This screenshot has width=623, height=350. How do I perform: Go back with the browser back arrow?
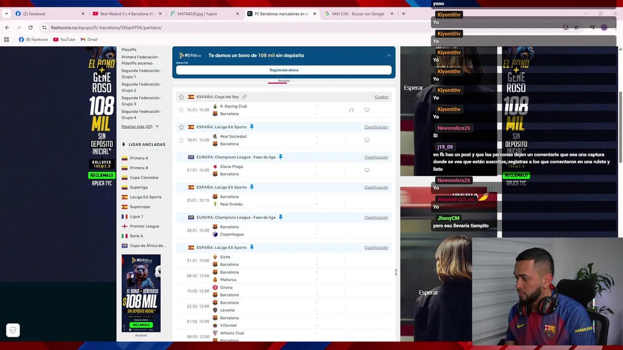click(x=7, y=28)
